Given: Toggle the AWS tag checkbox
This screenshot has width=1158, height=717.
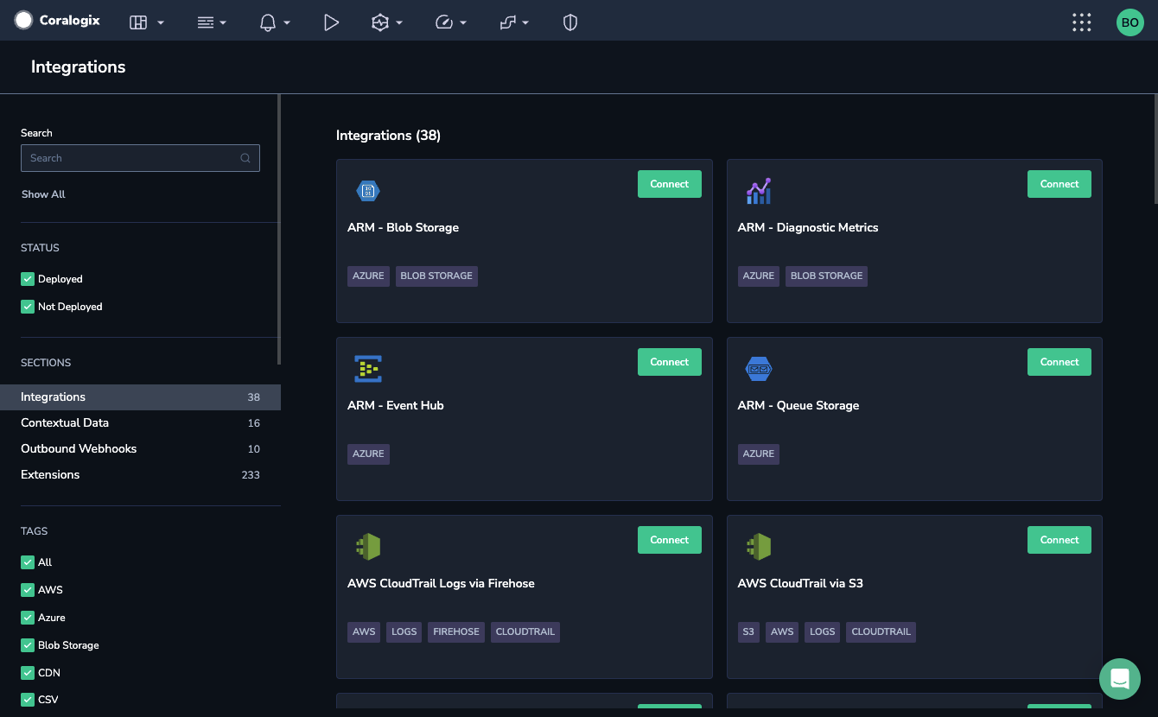Looking at the screenshot, I should click(28, 590).
